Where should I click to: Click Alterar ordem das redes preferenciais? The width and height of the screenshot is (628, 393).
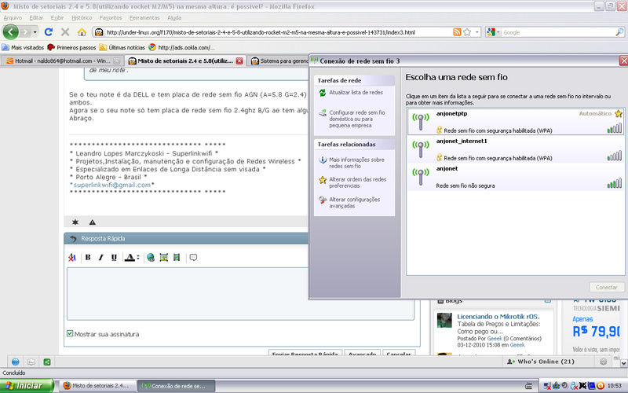pos(358,182)
